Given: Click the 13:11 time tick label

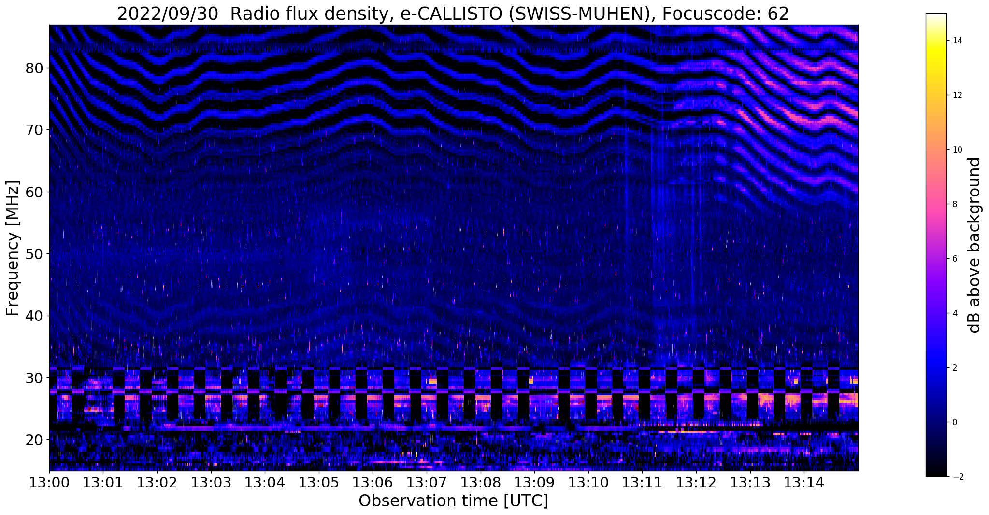Looking at the screenshot, I should point(642,482).
